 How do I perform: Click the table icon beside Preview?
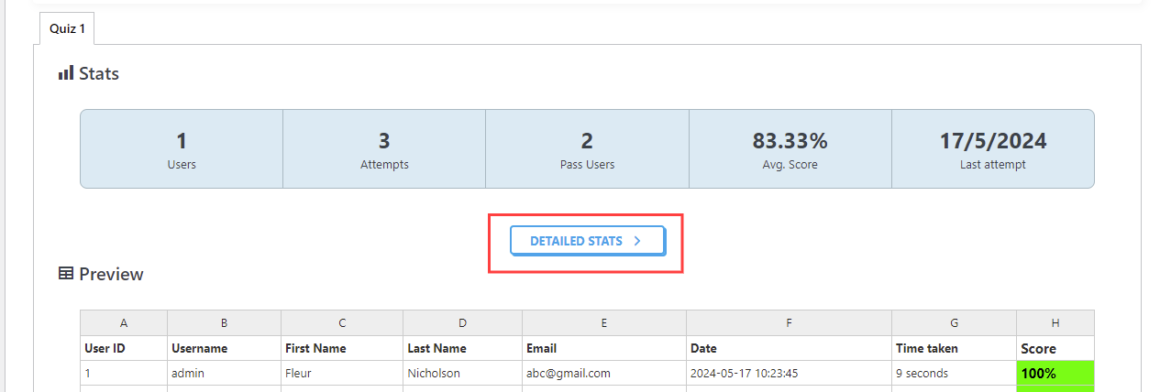pyautogui.click(x=66, y=274)
